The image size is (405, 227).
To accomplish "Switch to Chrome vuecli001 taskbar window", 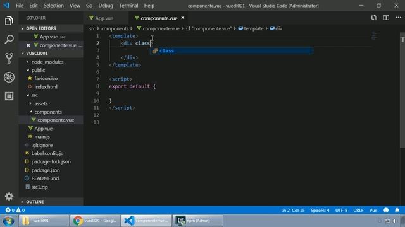I will pos(95,221).
